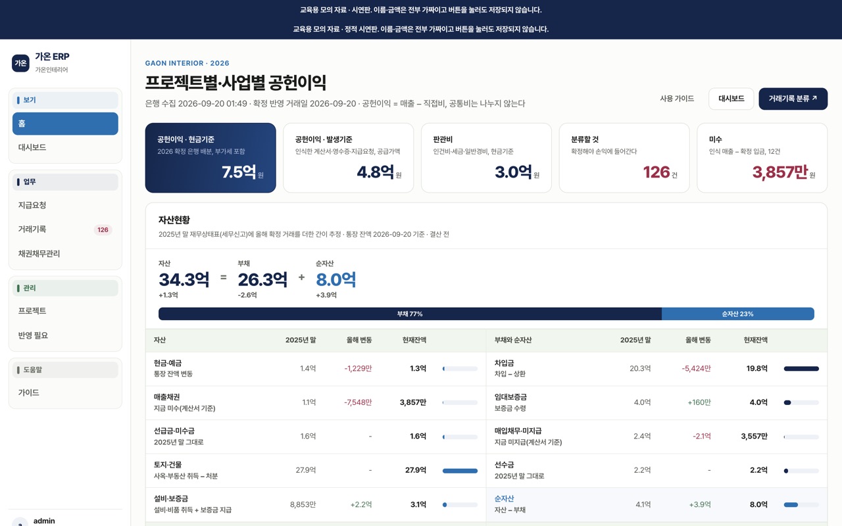Click the 매입채무·미지급 row label
The image size is (842, 526).
click(x=518, y=431)
